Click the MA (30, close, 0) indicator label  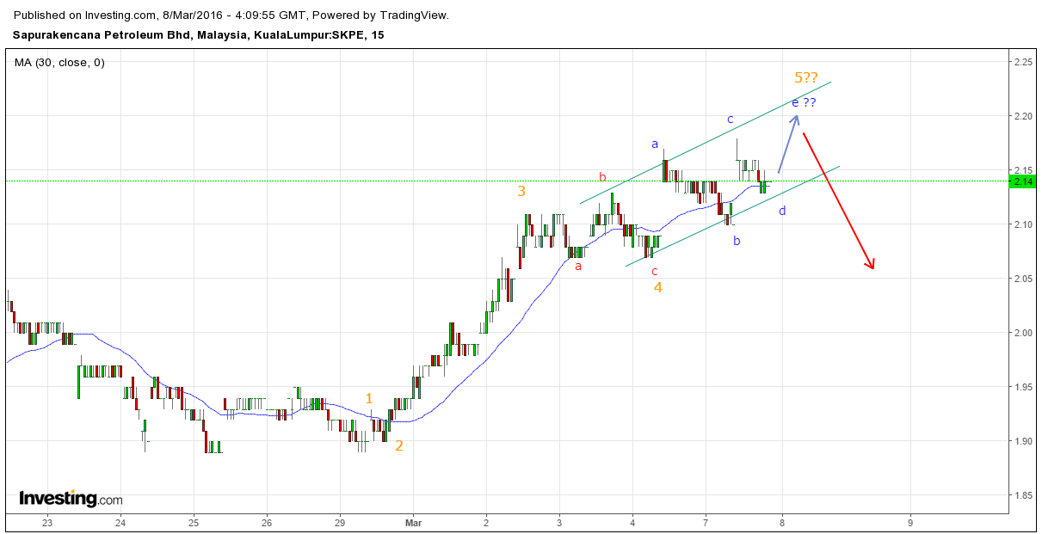click(59, 62)
